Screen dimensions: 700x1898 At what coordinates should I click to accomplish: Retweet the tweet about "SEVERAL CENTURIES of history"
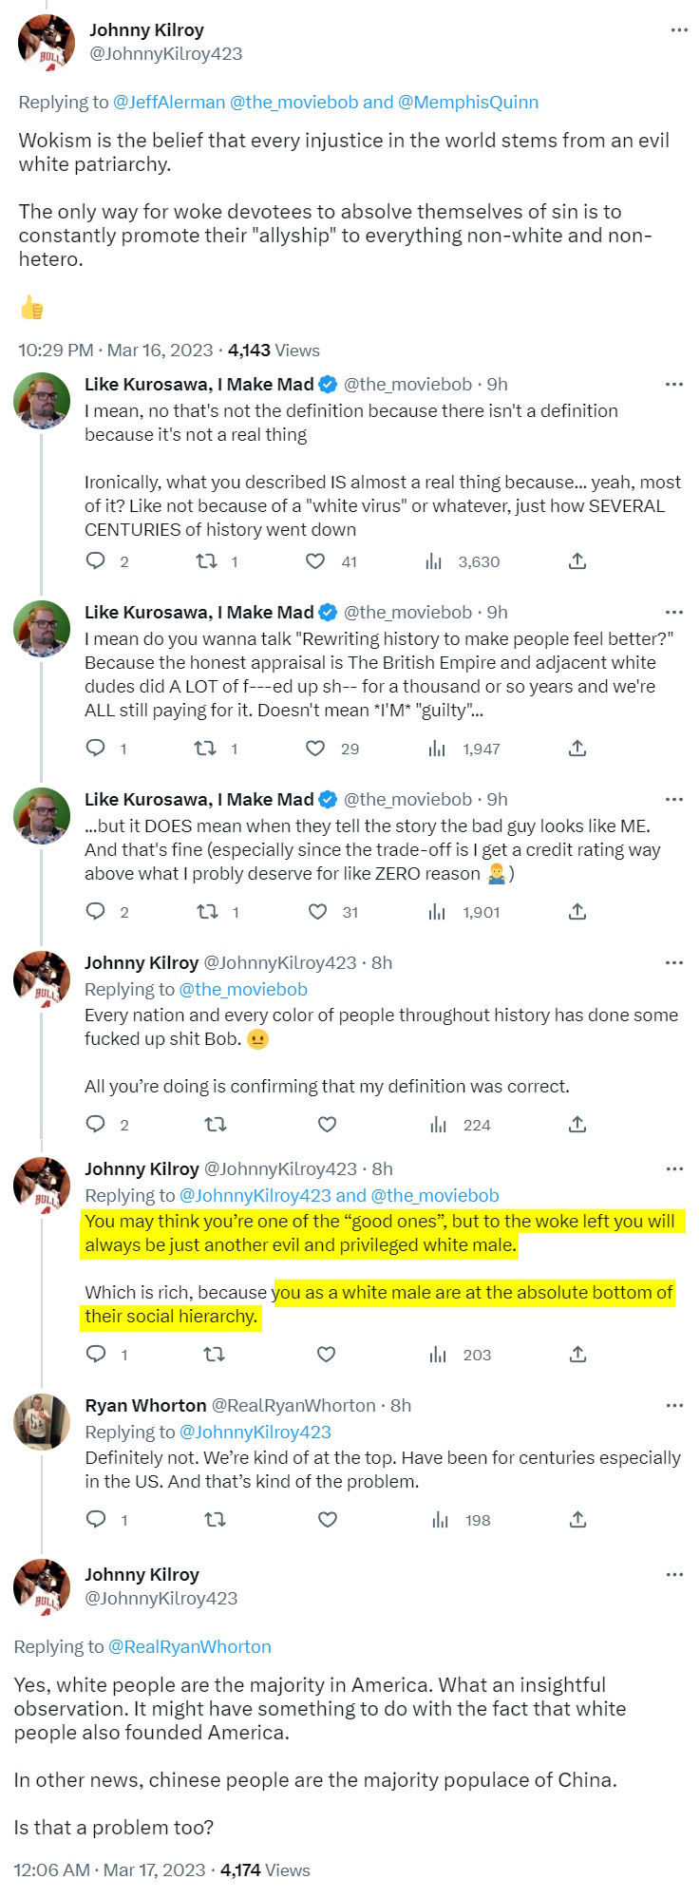pos(206,561)
